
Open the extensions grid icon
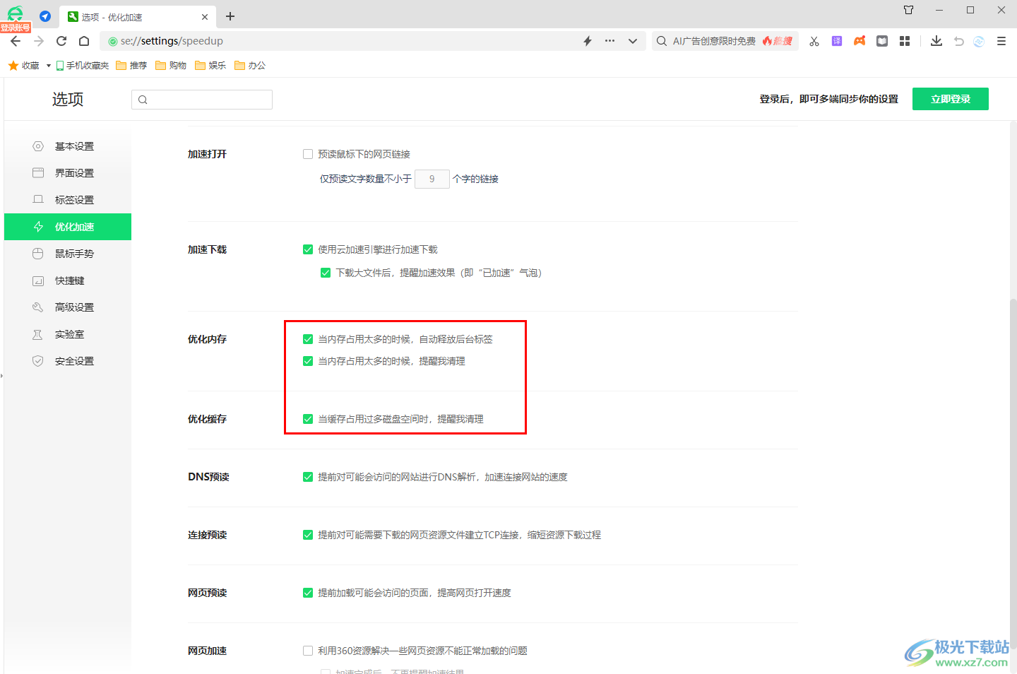click(905, 41)
